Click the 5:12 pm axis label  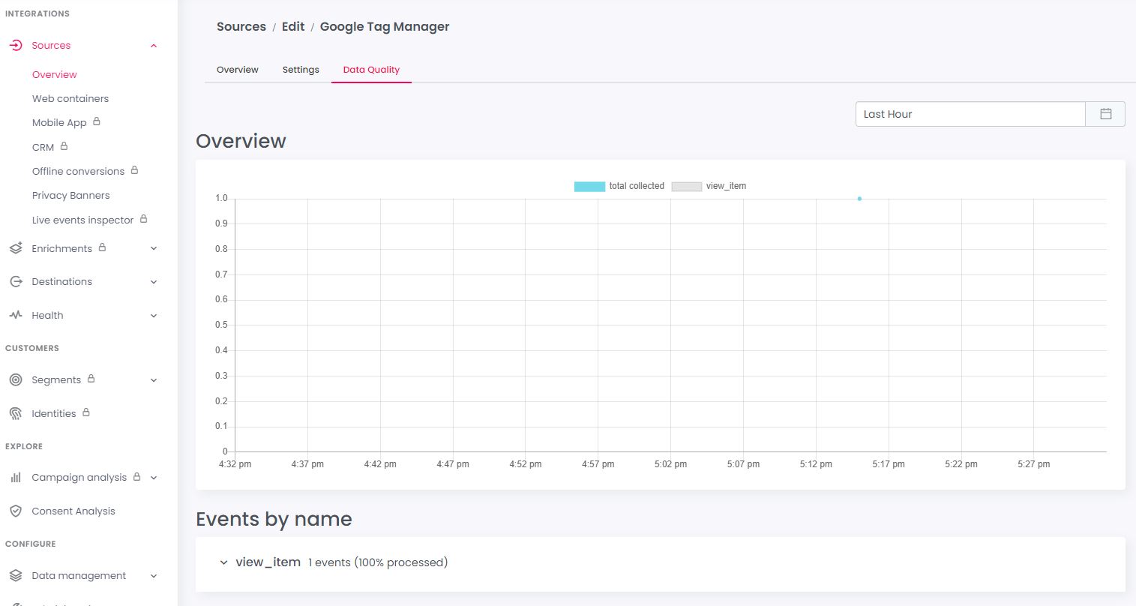[x=816, y=464]
